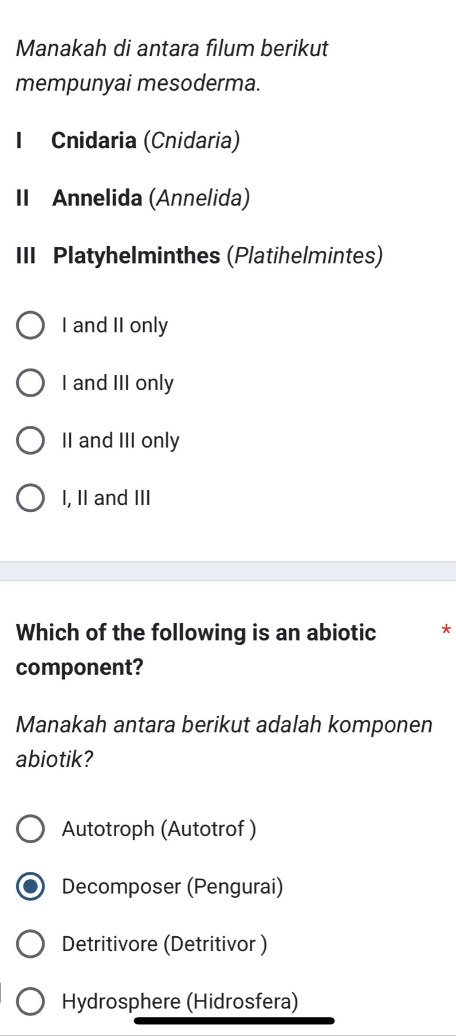Click the "Manakah antara berikut adalah komponen abiotik?" text
This screenshot has width=456, height=1036.
click(223, 742)
